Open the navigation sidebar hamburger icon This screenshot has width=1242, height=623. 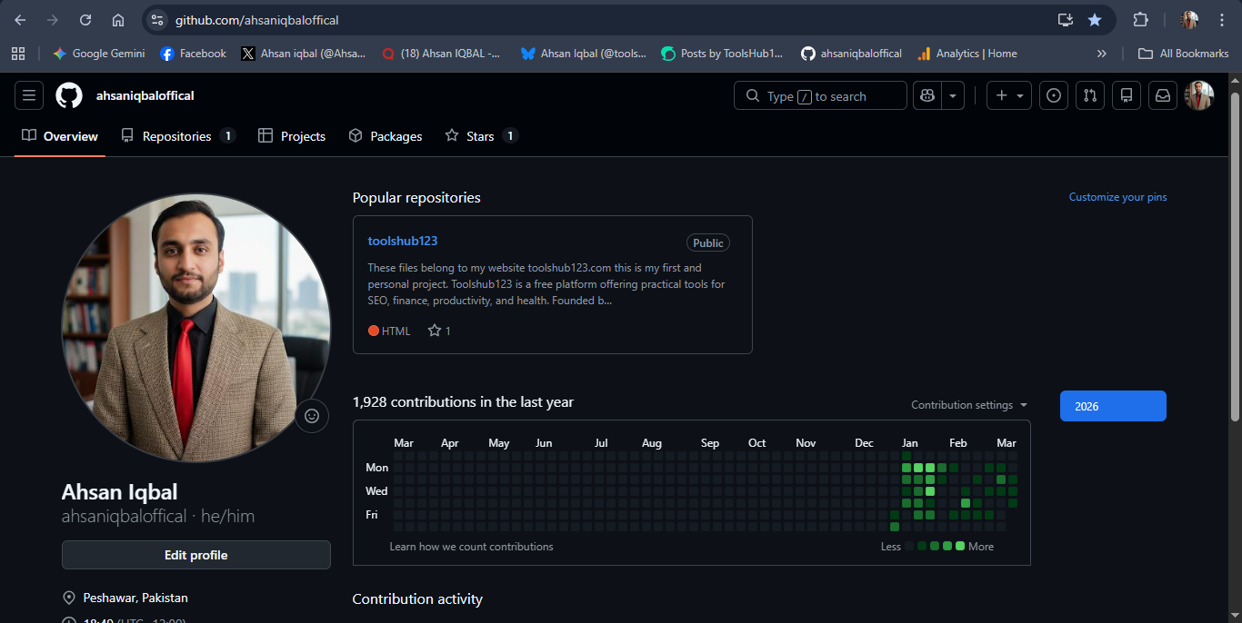point(28,94)
